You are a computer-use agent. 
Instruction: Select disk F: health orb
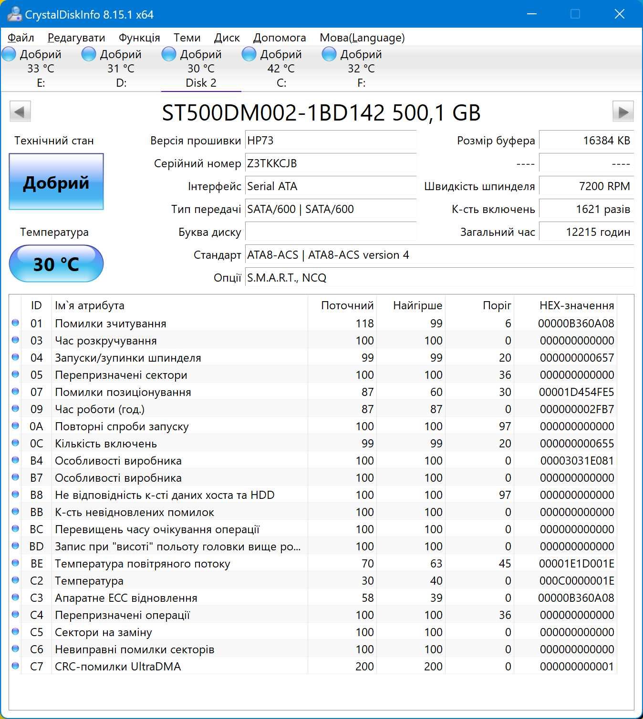point(329,54)
